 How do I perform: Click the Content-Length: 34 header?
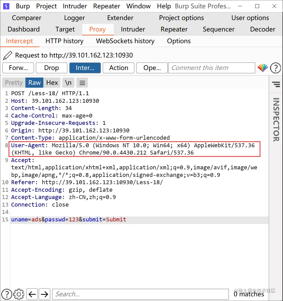tap(42, 108)
